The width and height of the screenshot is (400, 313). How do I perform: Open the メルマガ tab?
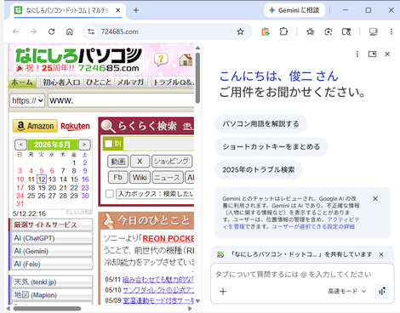click(131, 83)
